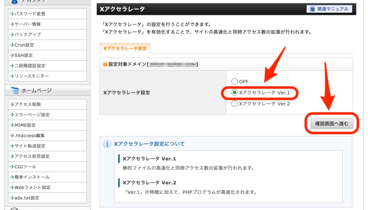Click the book icon in 関連マニュアル
Image resolution: width=368 pixels, height=210 pixels.
tap(312, 9)
